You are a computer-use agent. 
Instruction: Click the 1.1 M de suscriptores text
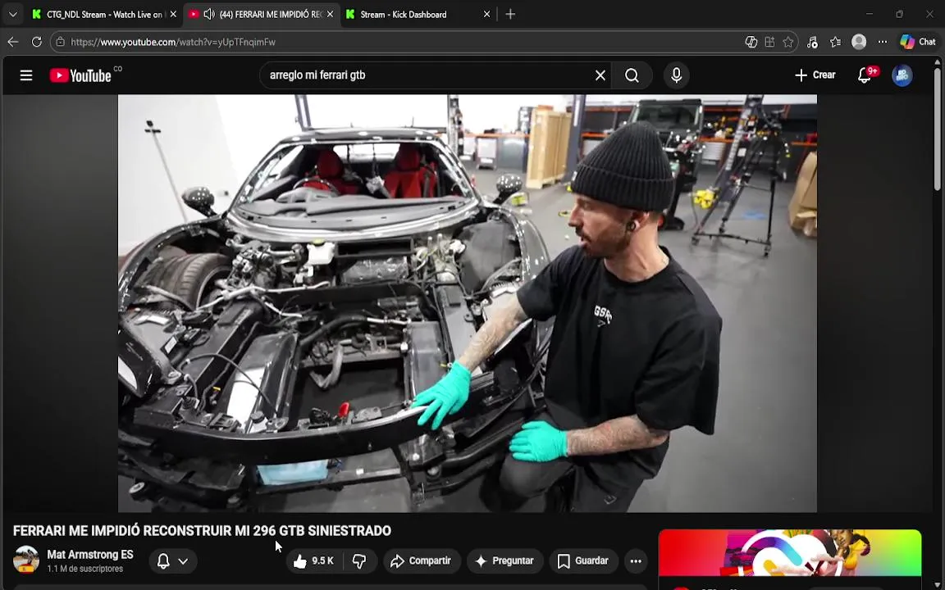click(x=85, y=569)
